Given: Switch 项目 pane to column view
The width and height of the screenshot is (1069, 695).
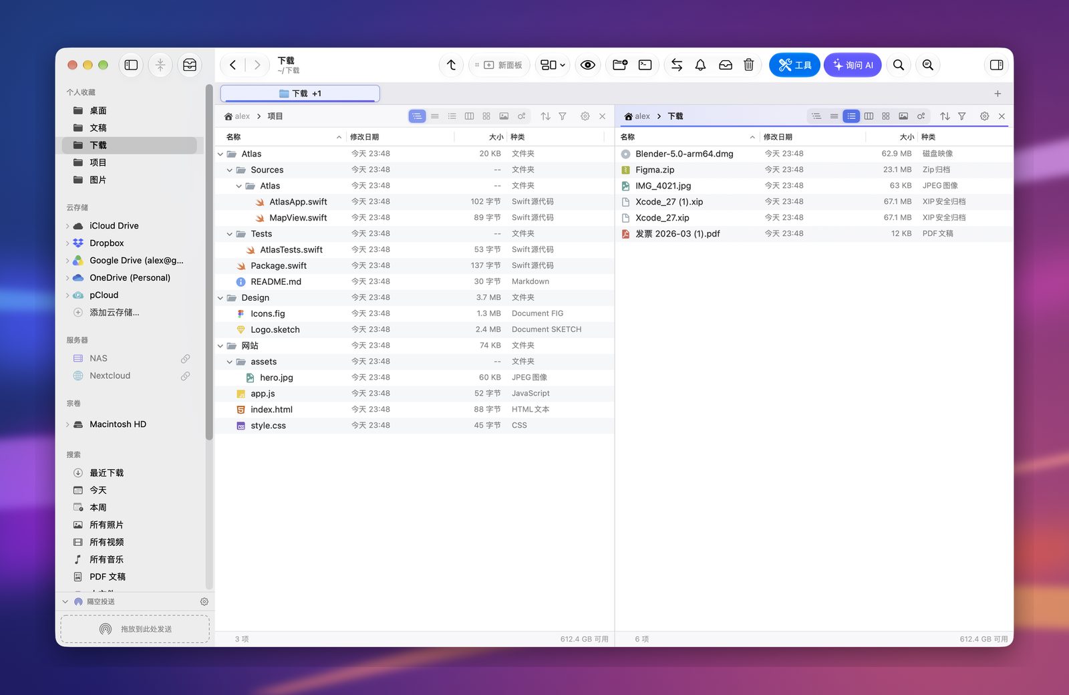Looking at the screenshot, I should [x=470, y=116].
